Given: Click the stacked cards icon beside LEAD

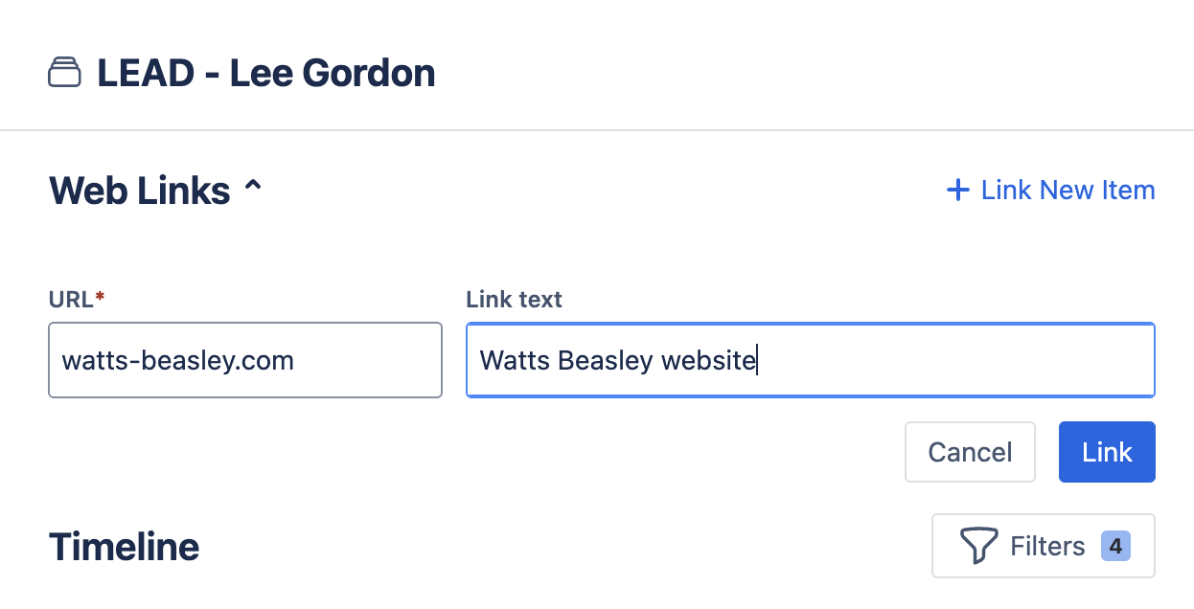Looking at the screenshot, I should tap(64, 73).
